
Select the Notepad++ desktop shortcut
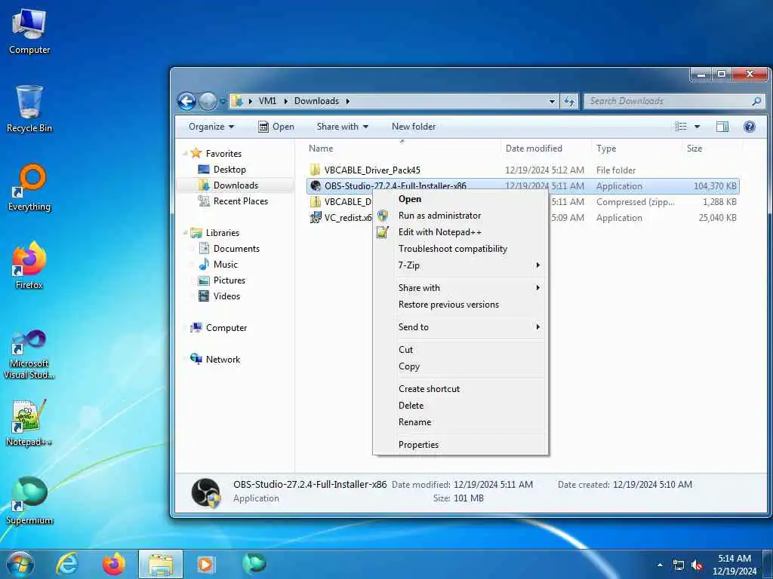coord(29,422)
